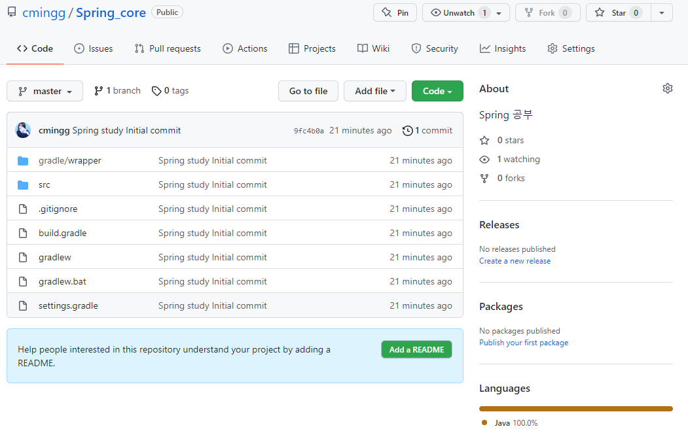Open the gradle/wrapper folder
Screen dimensions: 688x431
pyautogui.click(x=70, y=161)
